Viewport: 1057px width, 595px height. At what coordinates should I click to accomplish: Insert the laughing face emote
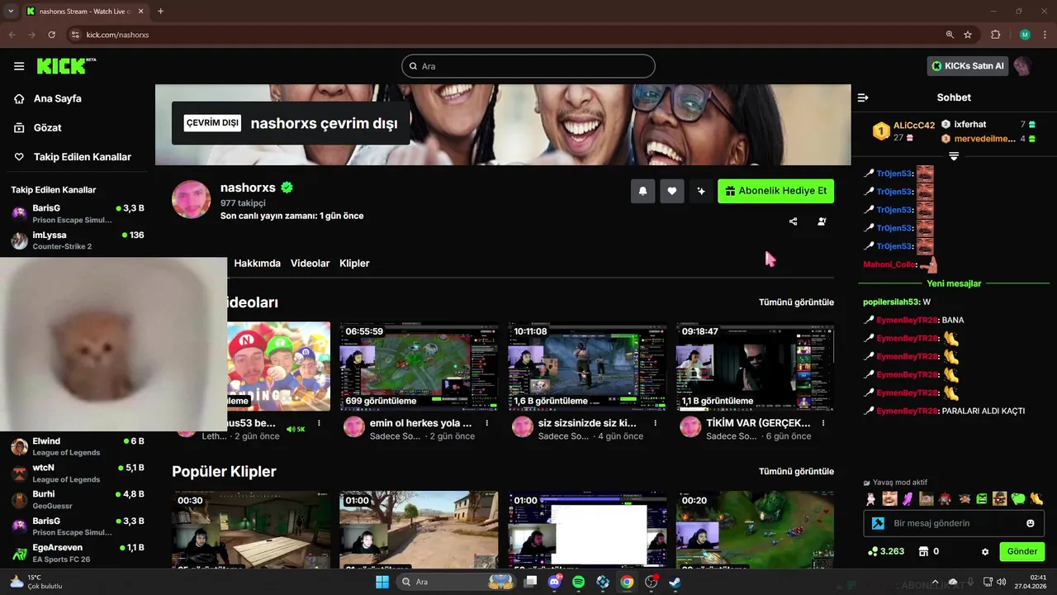pos(889,498)
